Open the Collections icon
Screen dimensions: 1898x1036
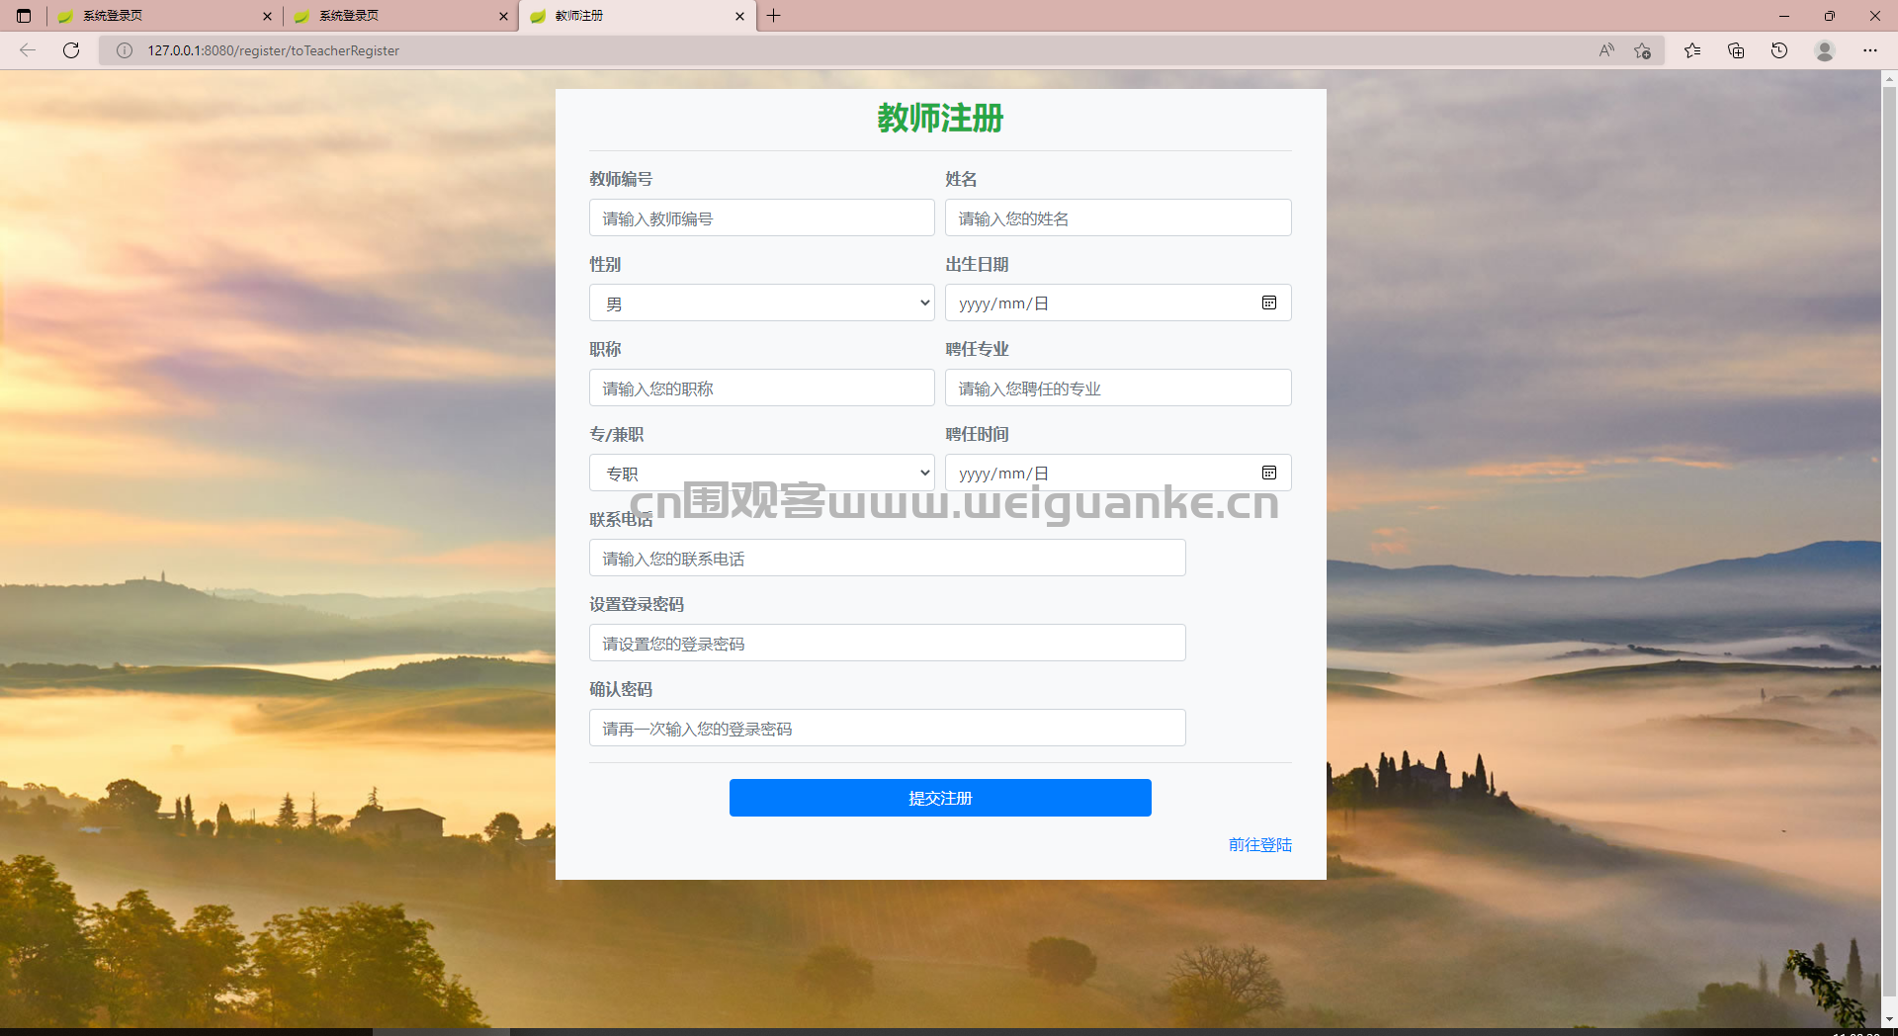[x=1736, y=50]
